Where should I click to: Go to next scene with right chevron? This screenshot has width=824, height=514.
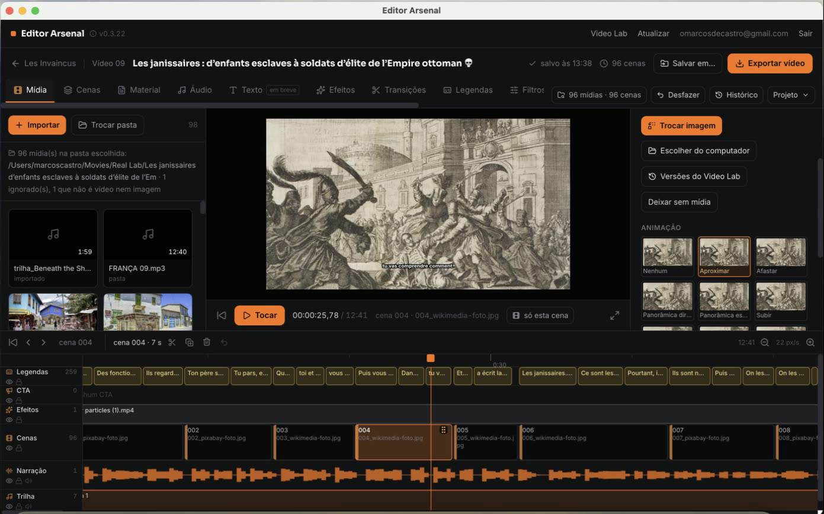click(x=43, y=342)
